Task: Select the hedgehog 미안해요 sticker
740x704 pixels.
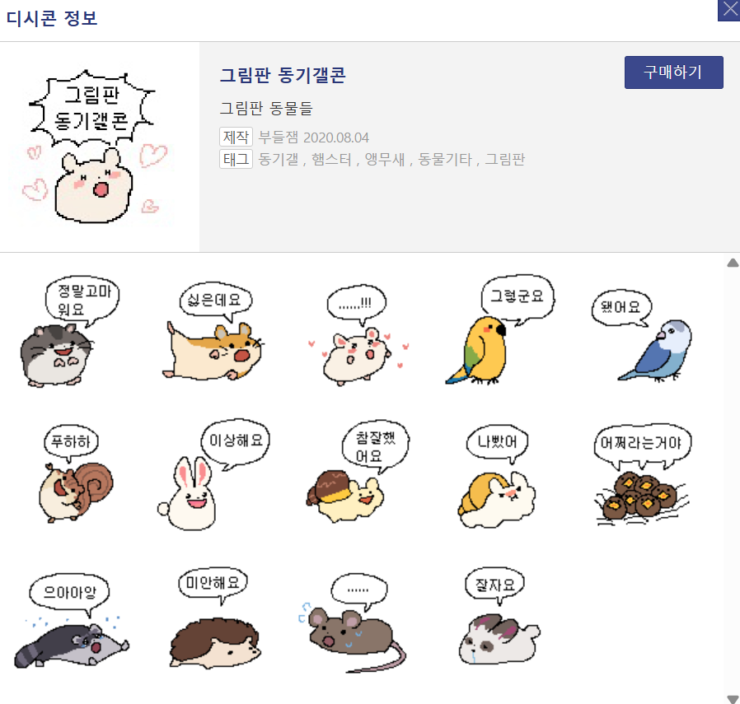Action: pyautogui.click(x=213, y=618)
